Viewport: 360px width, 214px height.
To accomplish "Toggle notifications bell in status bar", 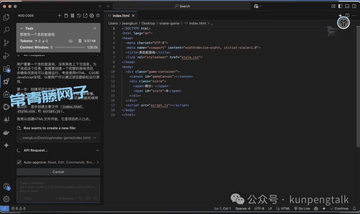I will (x=355, y=208).
